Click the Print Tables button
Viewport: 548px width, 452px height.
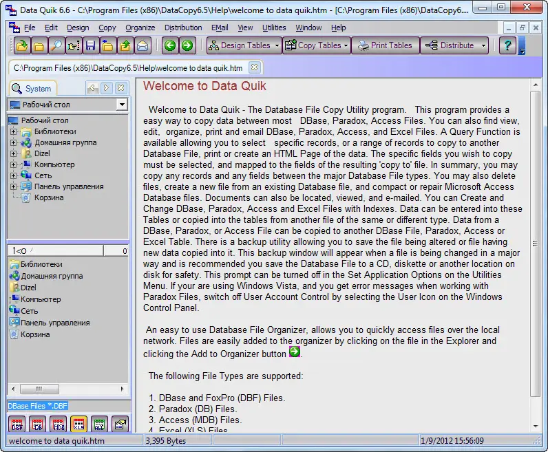click(x=386, y=45)
